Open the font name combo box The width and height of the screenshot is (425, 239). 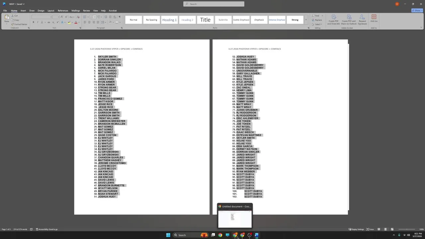click(42, 17)
